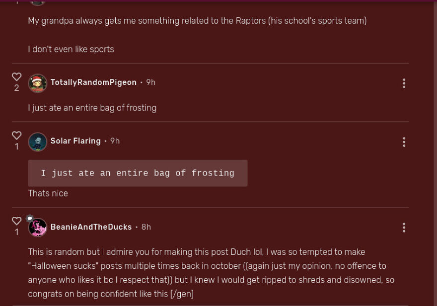This screenshot has height=306, width=437.
Task: Like Solar Flaring's 'Thats nice' reply
Action: point(16,135)
